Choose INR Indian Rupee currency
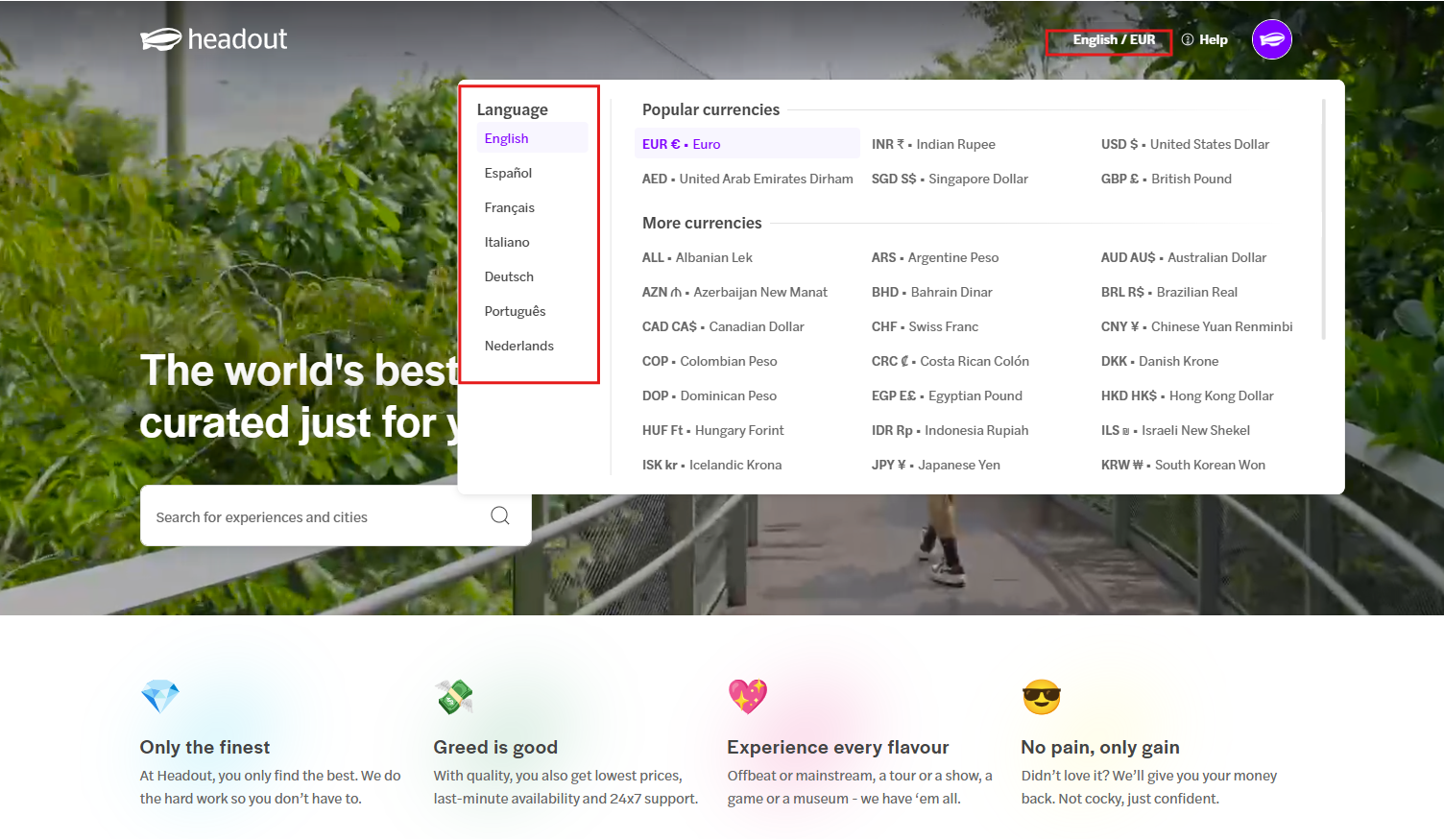 click(932, 144)
